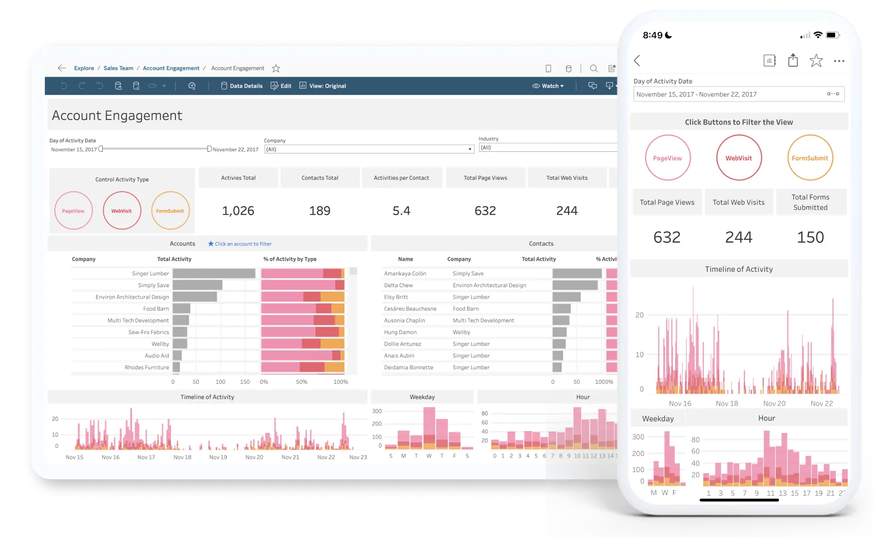Open Data Details in toolbar
This screenshot has height=545, width=888.
click(242, 86)
